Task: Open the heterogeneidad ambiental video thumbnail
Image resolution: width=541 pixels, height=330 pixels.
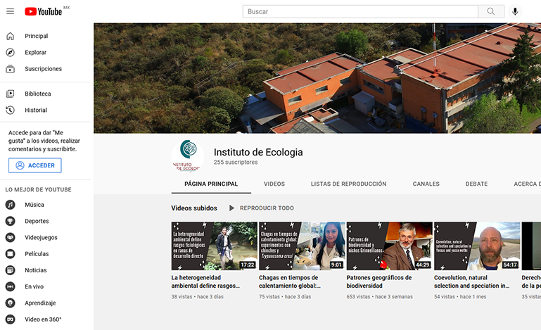Action: [x=215, y=246]
